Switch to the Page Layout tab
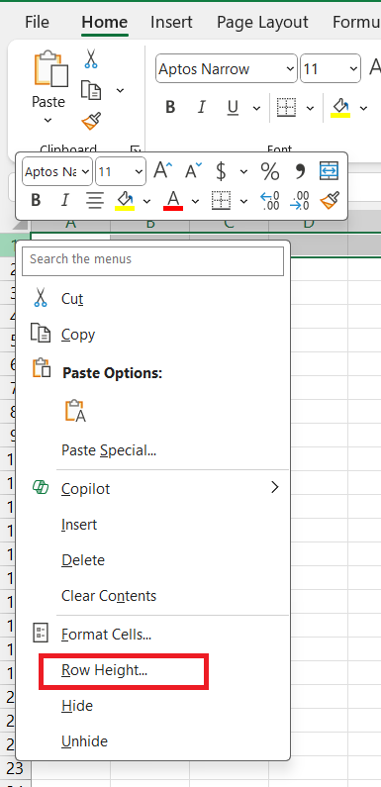 pyautogui.click(x=262, y=22)
